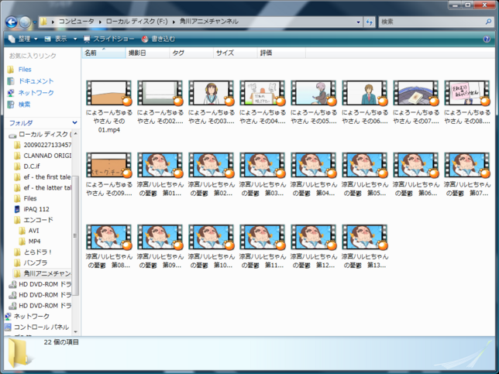Select the 20090227133457 folder in tree
The width and height of the screenshot is (499, 374).
[43, 146]
